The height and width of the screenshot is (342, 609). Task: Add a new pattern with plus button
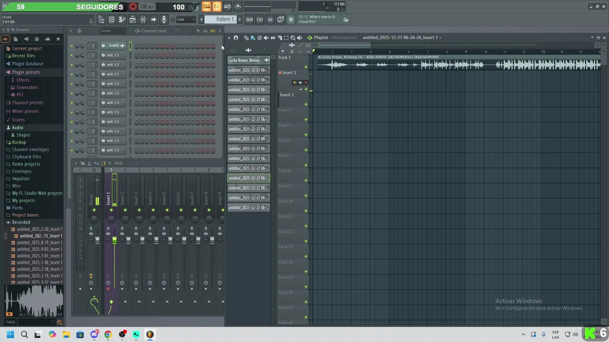click(x=239, y=19)
